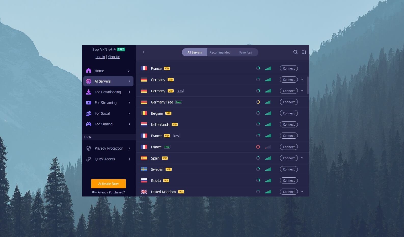Viewport: 404px width, 237px height.
Task: Expand the United Kingdom server locations
Action: [x=302, y=192]
